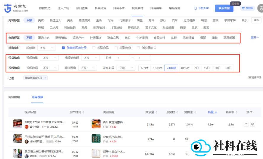Sort by 发布时间 column arrows

[83, 112]
